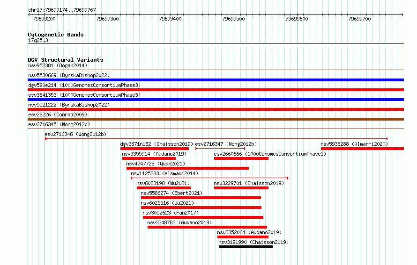Open nsv3352064 (Audano2019) variant label
This screenshot has height=265, width=417.
(249, 232)
